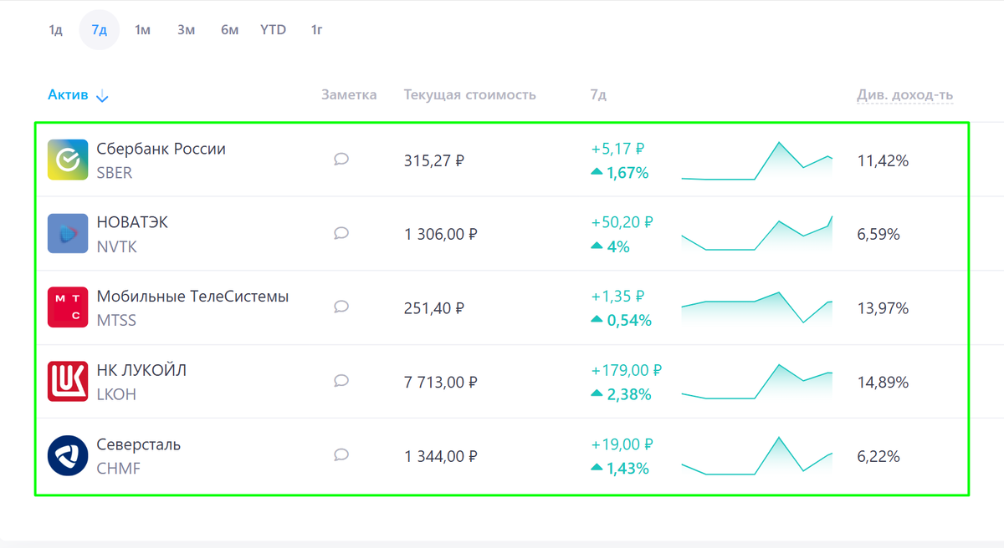Switch to the YTD period
This screenshot has width=1004, height=548.
pos(274,30)
